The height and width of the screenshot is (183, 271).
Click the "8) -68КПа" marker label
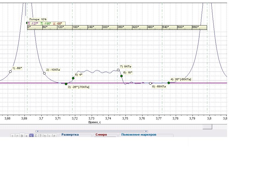tap(159, 86)
